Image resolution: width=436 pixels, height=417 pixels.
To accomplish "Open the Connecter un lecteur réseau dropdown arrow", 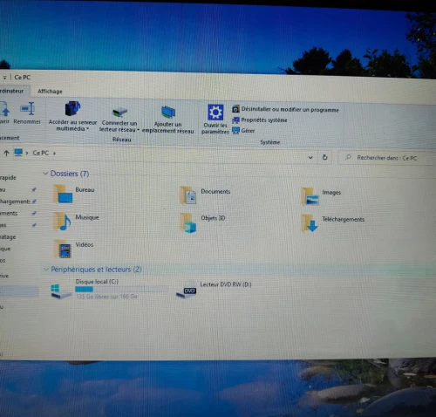I will click(x=138, y=130).
